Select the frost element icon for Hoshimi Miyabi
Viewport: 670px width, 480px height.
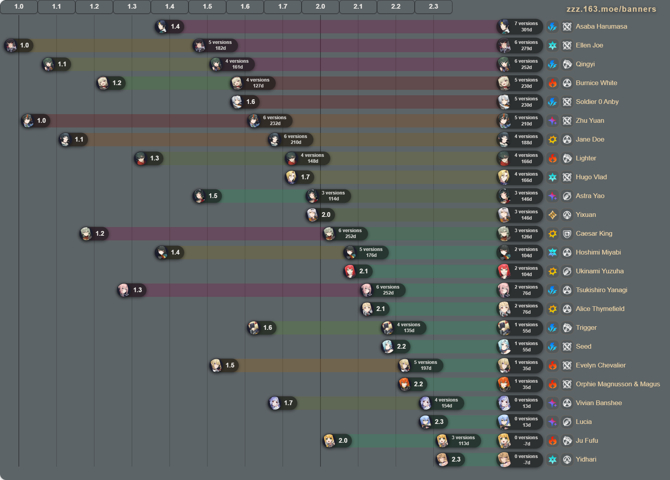click(x=553, y=253)
